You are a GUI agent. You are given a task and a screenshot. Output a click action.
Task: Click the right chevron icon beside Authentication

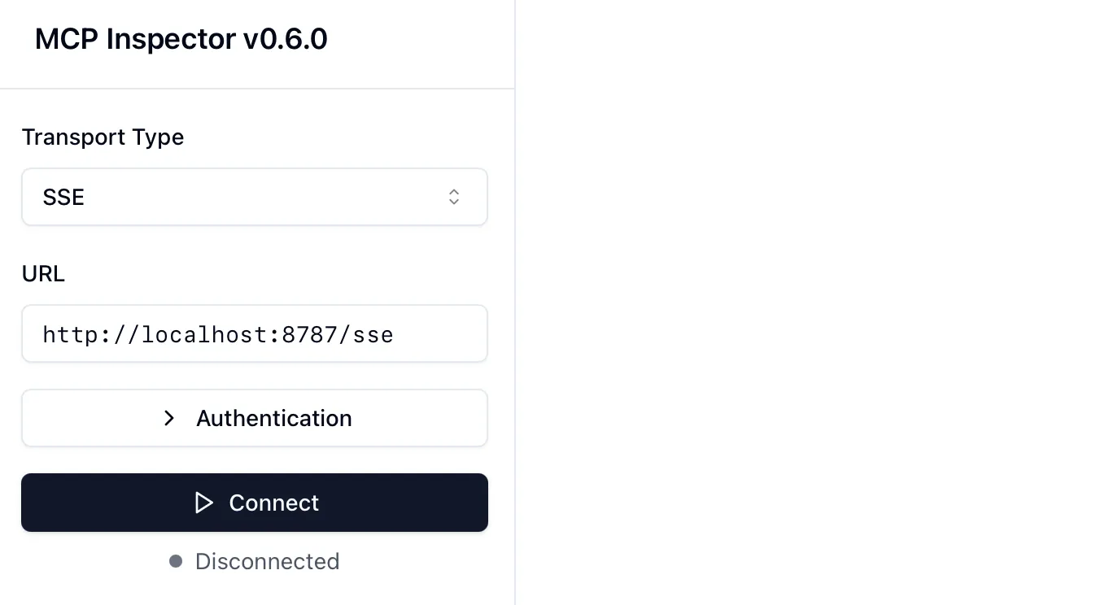[169, 418]
